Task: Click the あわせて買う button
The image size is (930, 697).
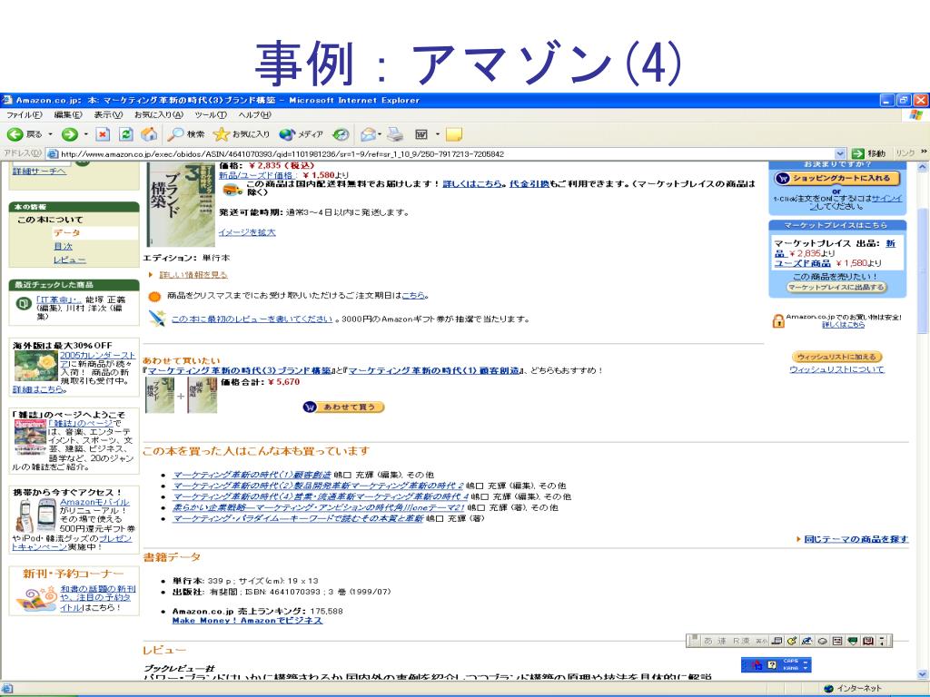Action: pos(343,407)
